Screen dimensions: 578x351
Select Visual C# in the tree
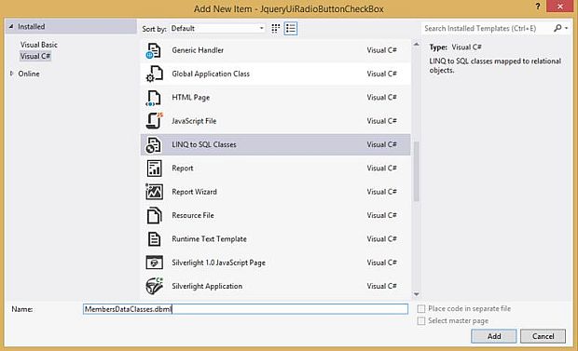tap(35, 57)
